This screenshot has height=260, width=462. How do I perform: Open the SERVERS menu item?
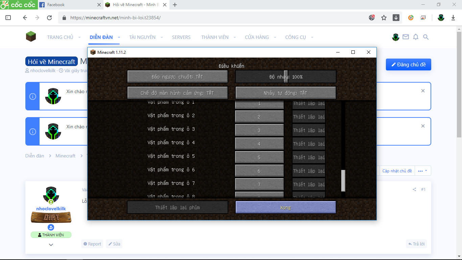coord(181,37)
